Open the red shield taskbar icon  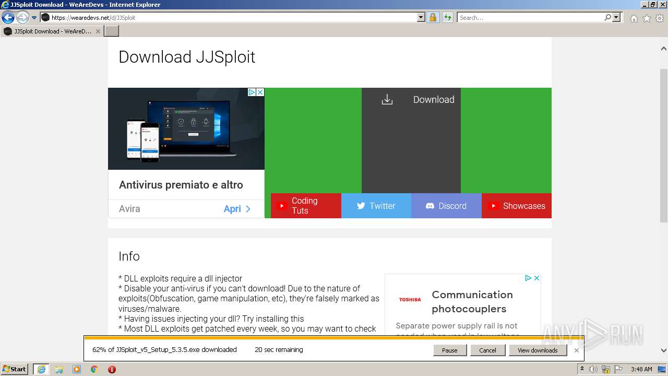(112, 369)
